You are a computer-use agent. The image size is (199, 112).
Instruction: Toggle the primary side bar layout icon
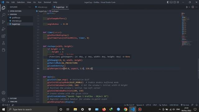tap(168, 2)
